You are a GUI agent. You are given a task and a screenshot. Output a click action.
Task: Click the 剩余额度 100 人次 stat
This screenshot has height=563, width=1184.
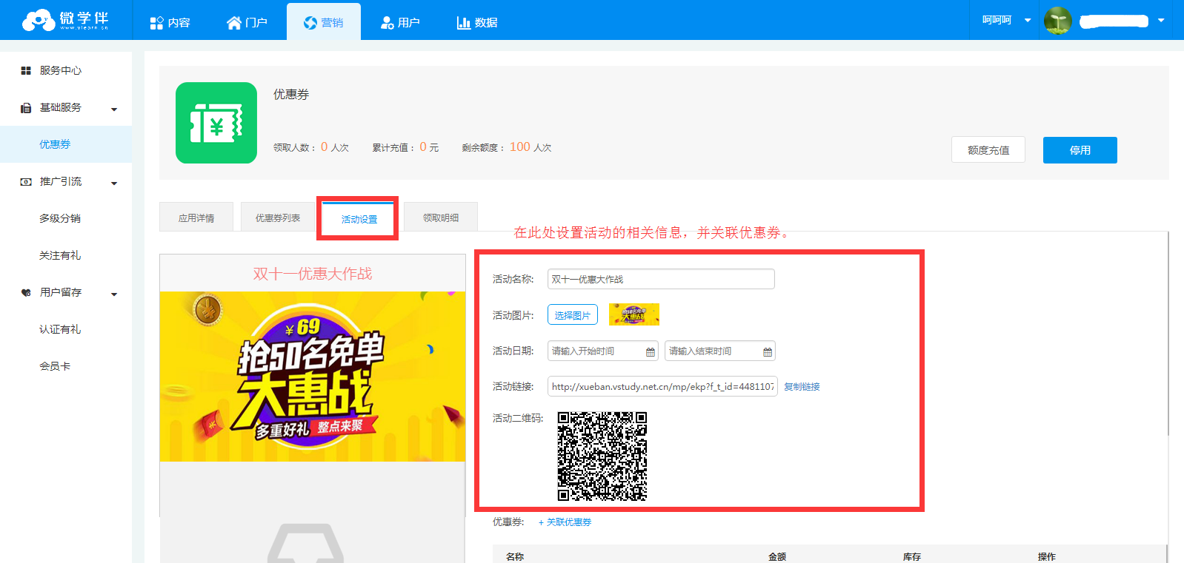507,147
